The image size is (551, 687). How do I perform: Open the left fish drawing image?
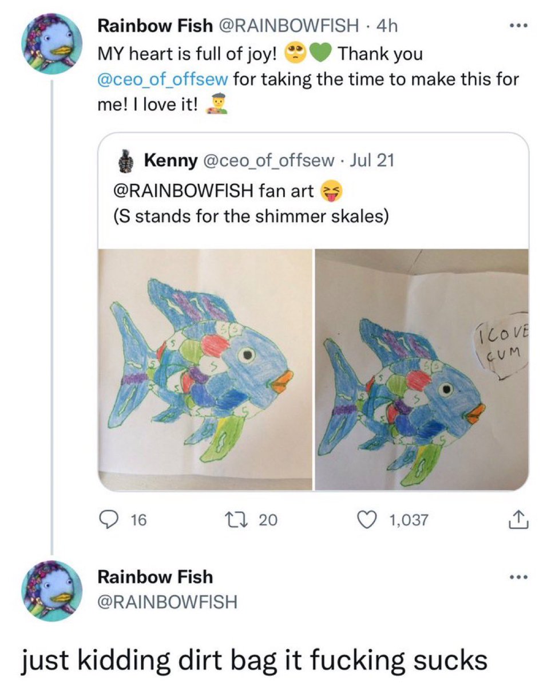206,369
